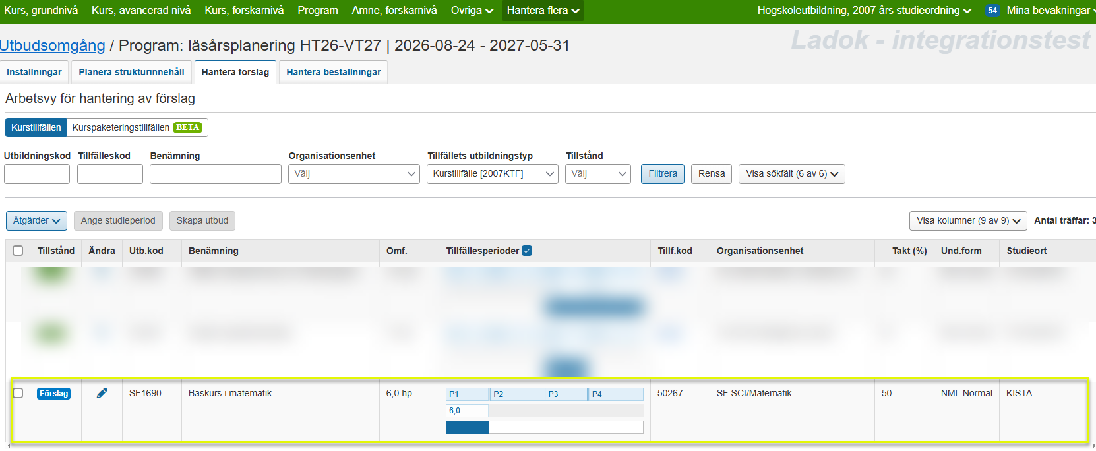Click the pencil edit icon for SF1690
1096x451 pixels.
point(102,393)
